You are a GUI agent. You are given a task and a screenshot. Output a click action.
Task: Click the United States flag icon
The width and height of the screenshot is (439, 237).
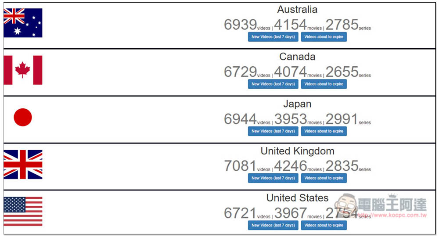click(x=23, y=212)
